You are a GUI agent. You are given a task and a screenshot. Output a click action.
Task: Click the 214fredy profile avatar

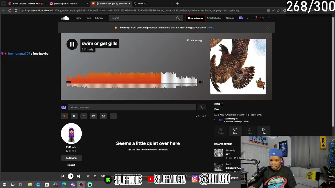coord(71,133)
